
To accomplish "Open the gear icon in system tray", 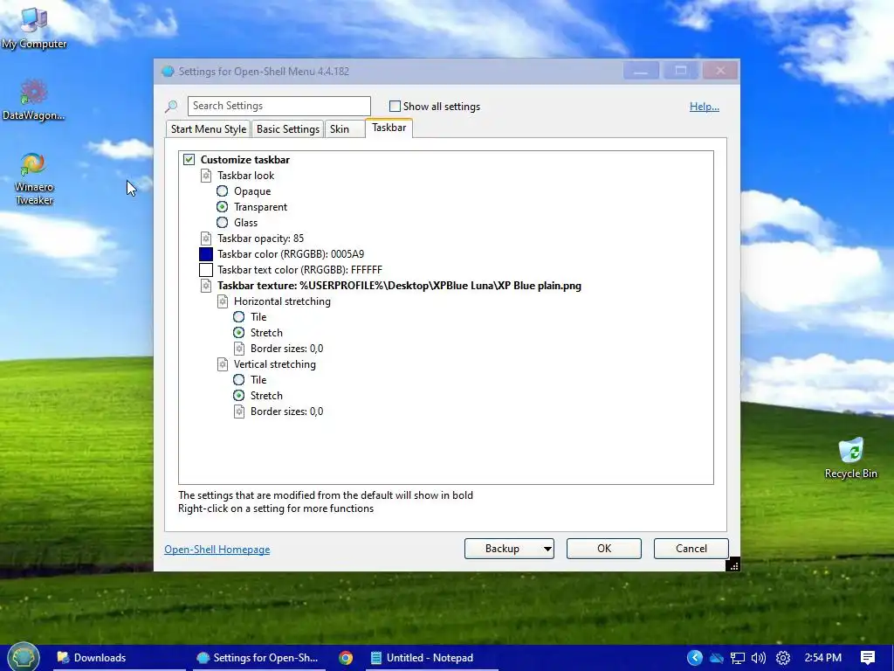I will (783, 658).
